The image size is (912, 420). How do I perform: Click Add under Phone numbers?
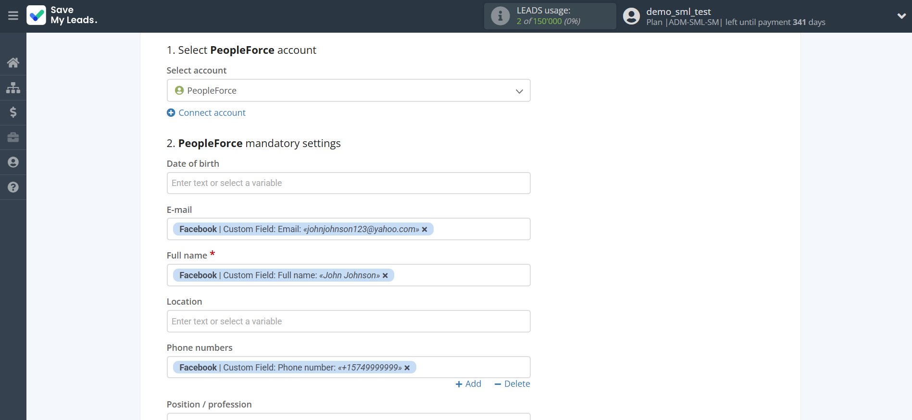[468, 384]
